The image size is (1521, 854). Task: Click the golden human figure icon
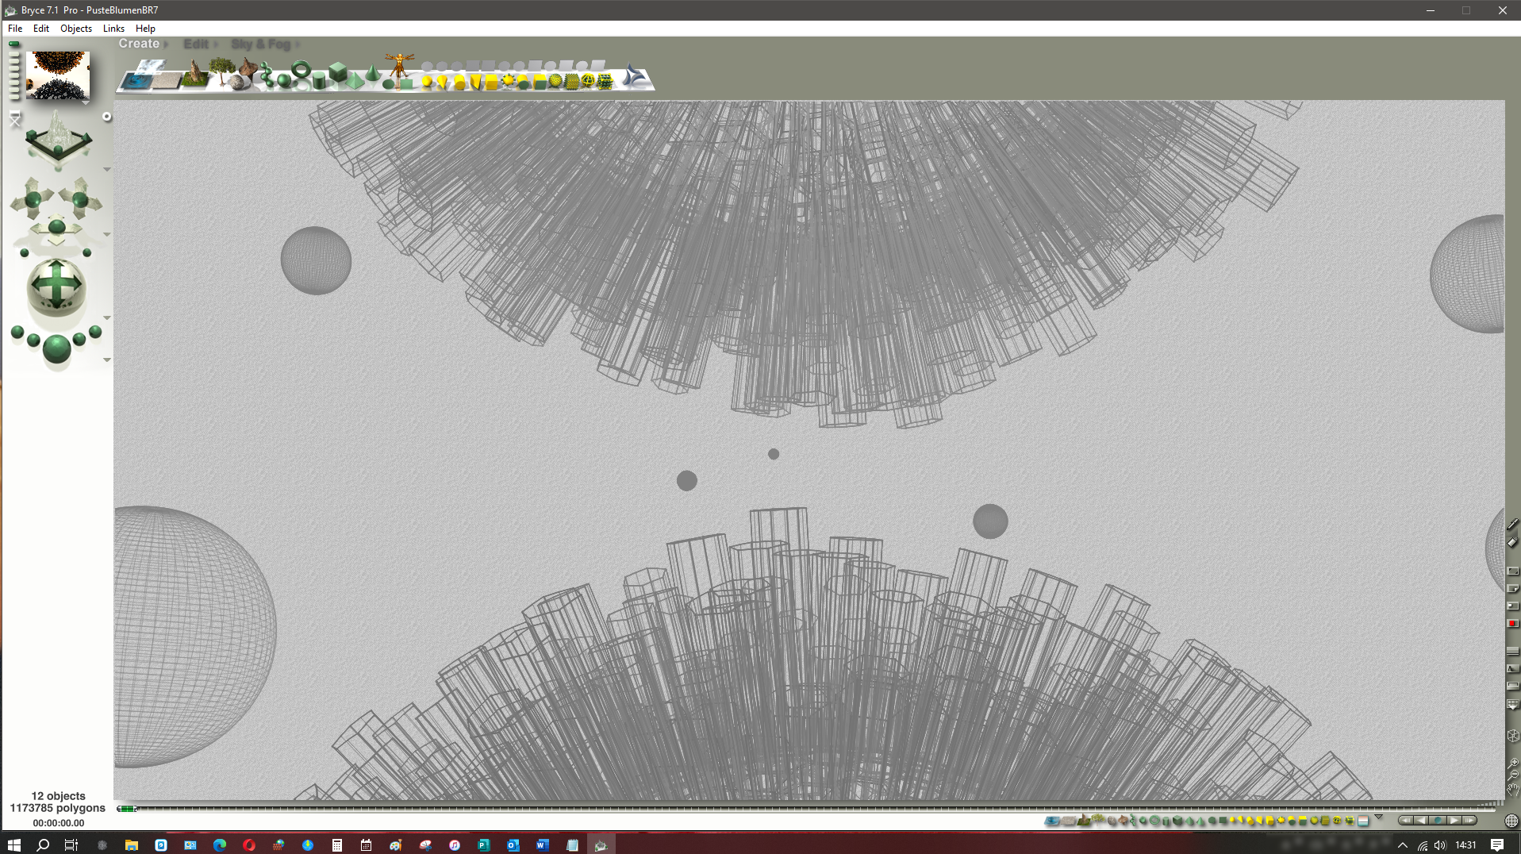pos(400,67)
